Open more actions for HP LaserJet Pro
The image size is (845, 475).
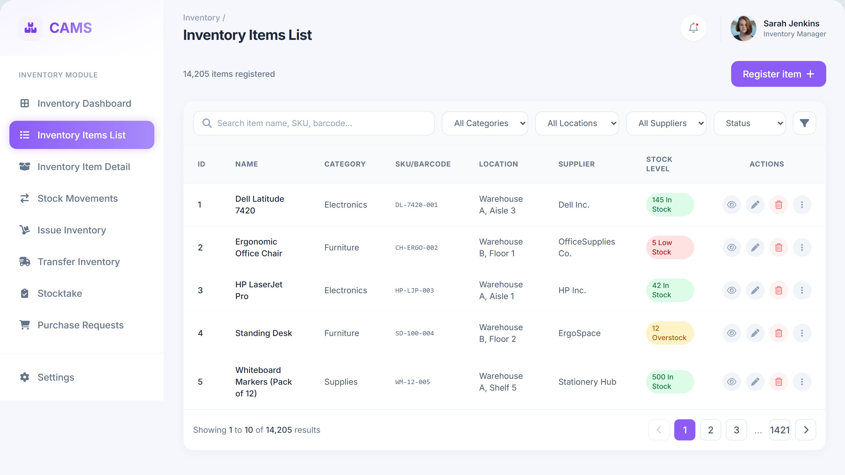802,291
